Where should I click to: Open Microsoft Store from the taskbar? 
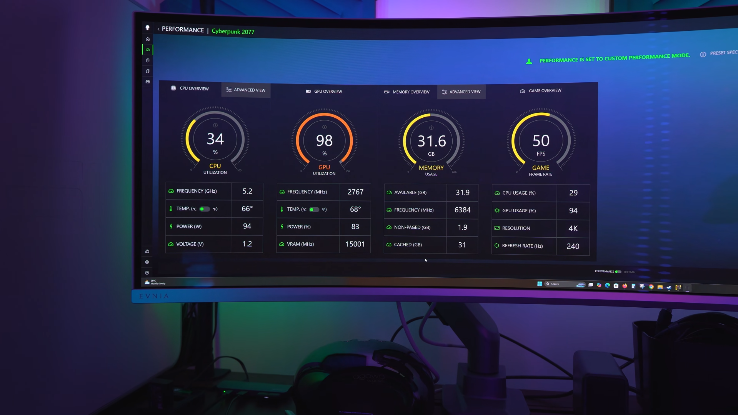pos(616,286)
